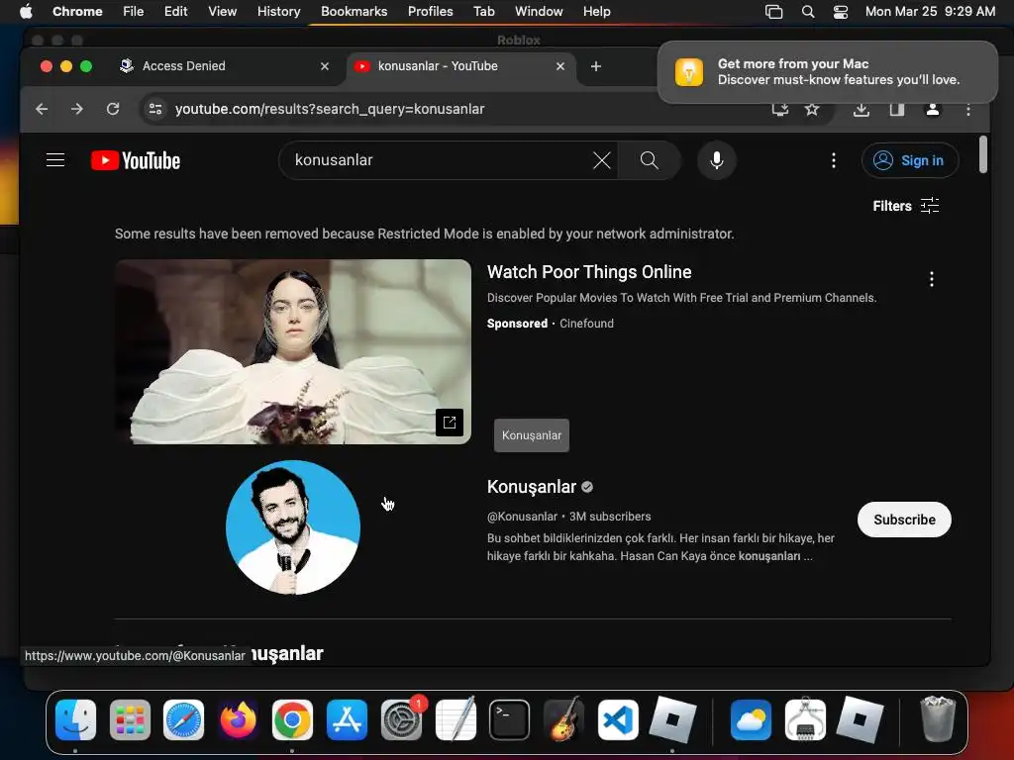Go to the YouTube home logo
The width and height of the screenshot is (1014, 760).
(x=136, y=160)
